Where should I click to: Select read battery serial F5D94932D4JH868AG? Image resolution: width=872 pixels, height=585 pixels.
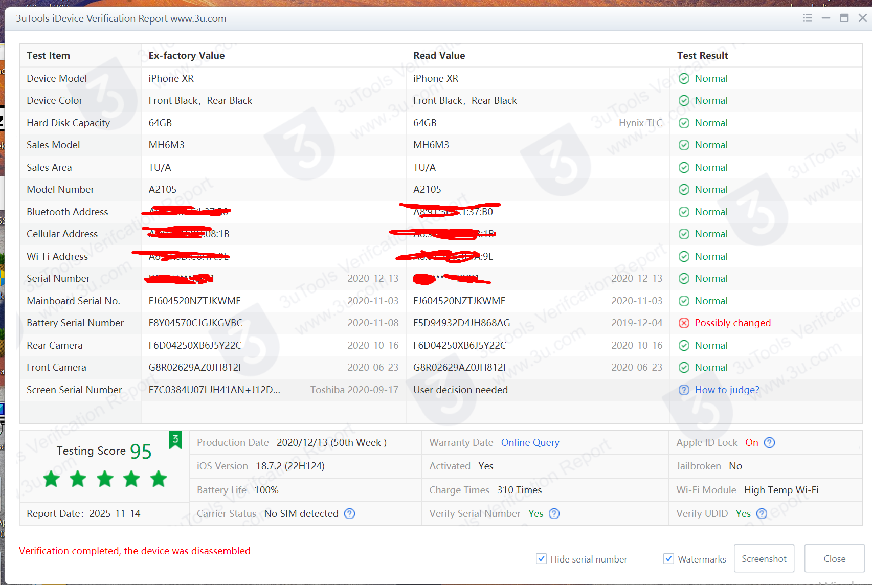pyautogui.click(x=461, y=323)
